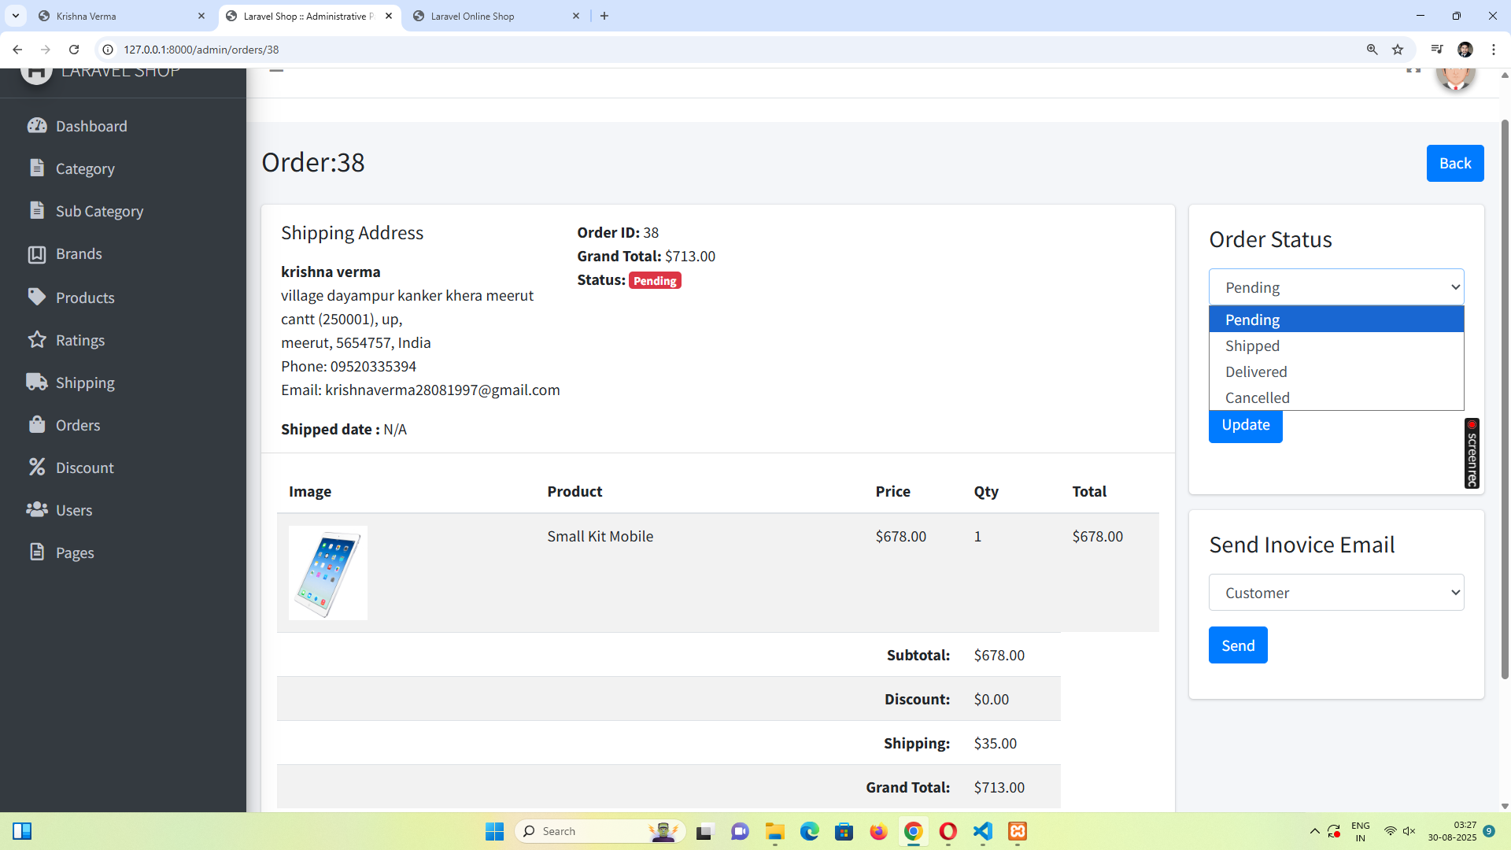Click the red Pending status badge
The height and width of the screenshot is (850, 1511).
(655, 281)
